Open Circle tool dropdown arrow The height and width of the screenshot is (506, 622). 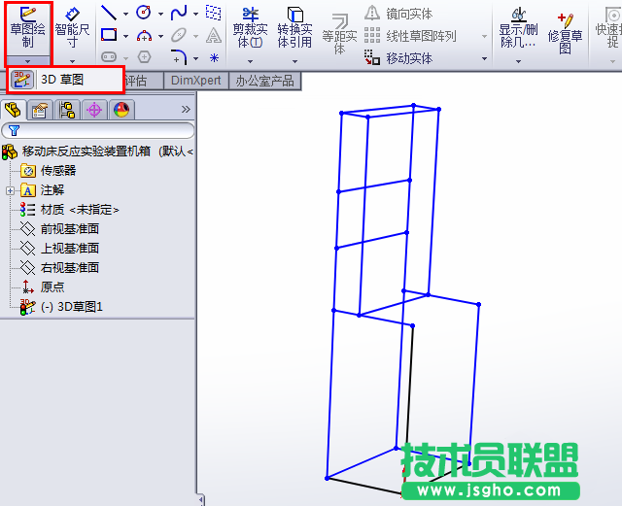(160, 14)
